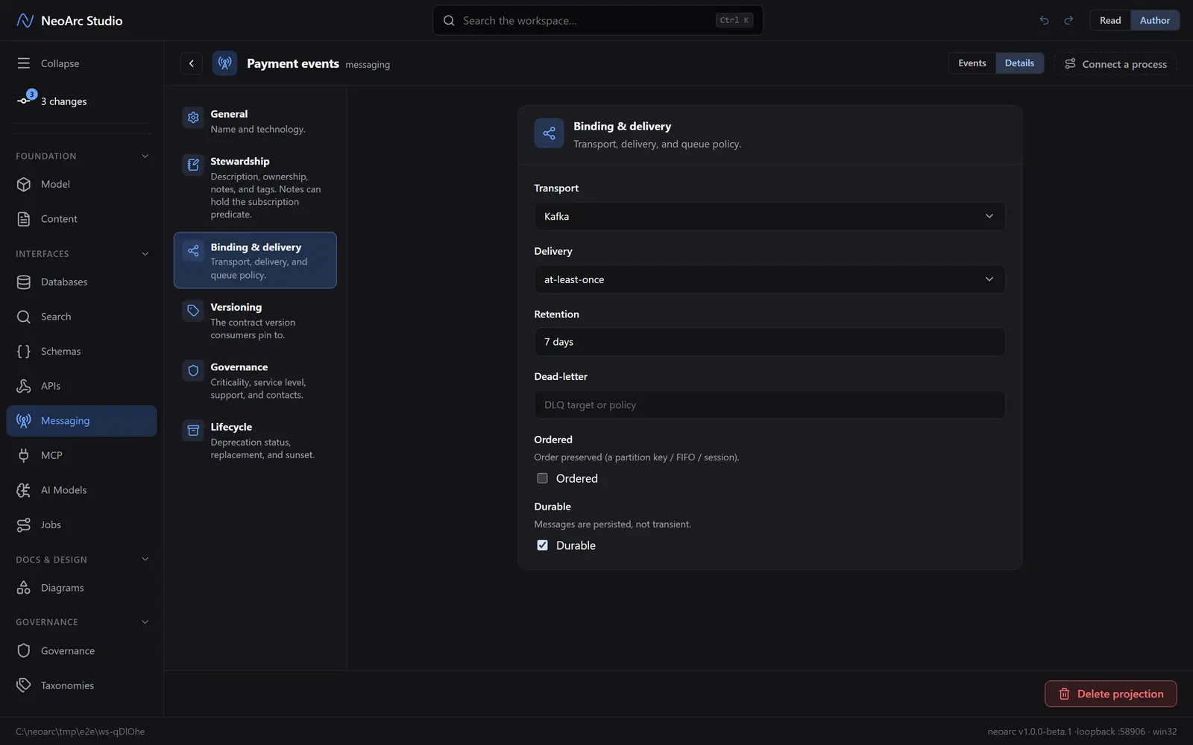Uncheck the Durable checkbox
Viewport: 1193px width, 745px height.
pyautogui.click(x=542, y=545)
